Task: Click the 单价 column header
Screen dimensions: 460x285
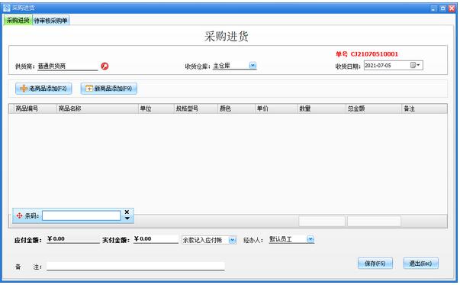Action: 276,108
